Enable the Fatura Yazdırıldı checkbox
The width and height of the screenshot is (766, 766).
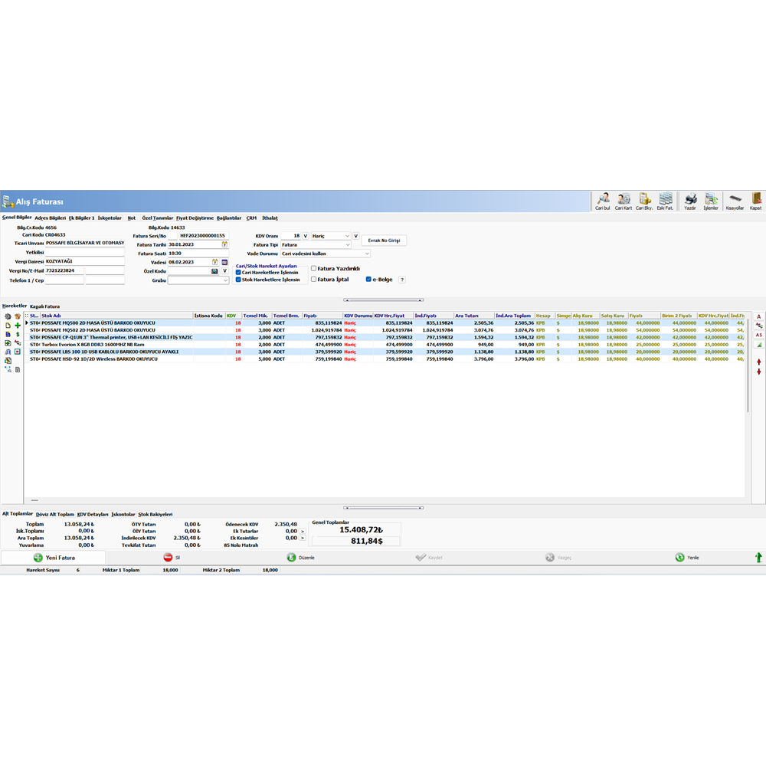(314, 269)
